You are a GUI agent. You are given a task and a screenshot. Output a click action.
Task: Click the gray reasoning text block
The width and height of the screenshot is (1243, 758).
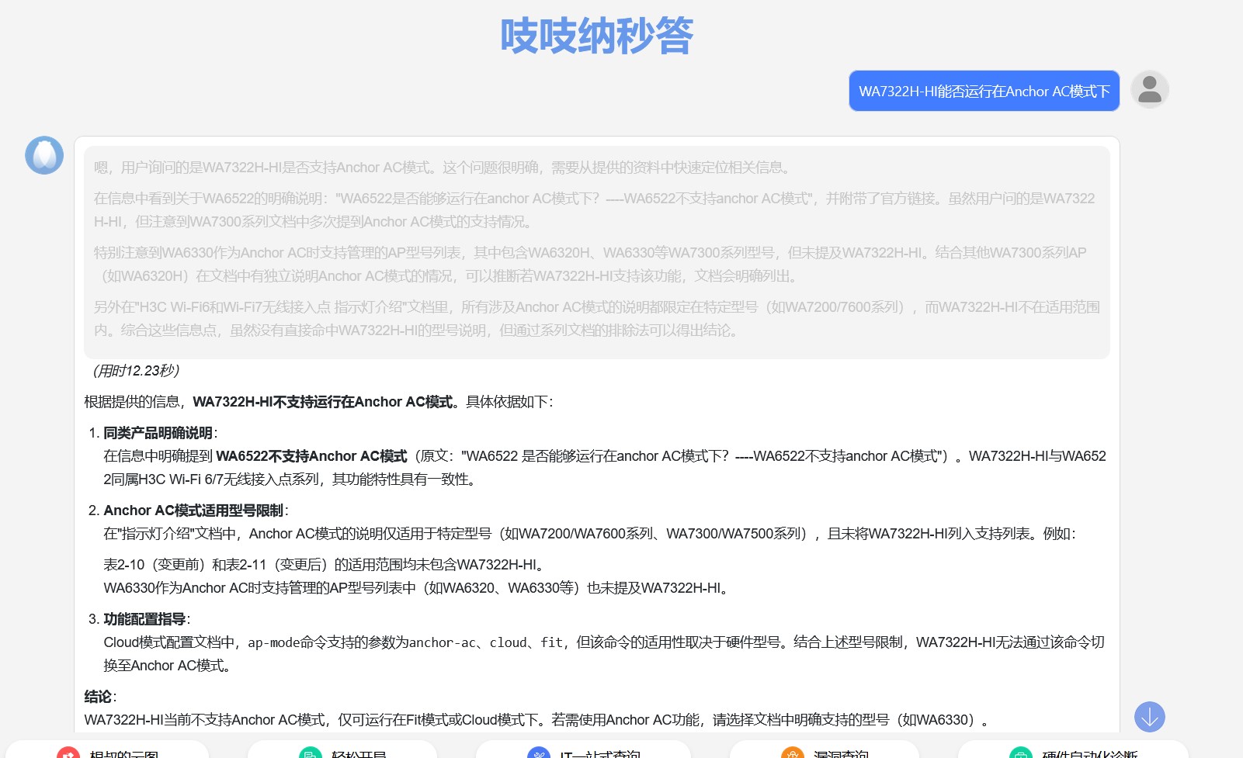pyautogui.click(x=596, y=252)
